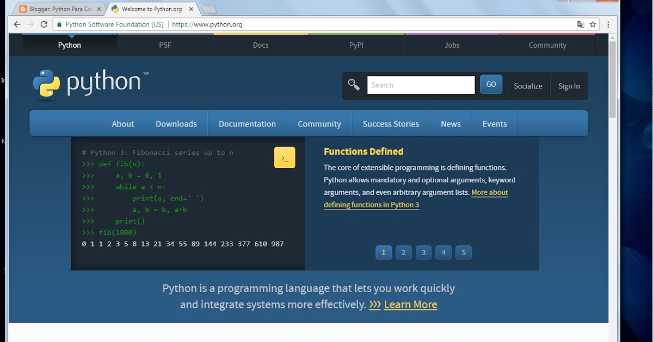This screenshot has height=342, width=653.
Task: Reload the current page
Action: 44,24
